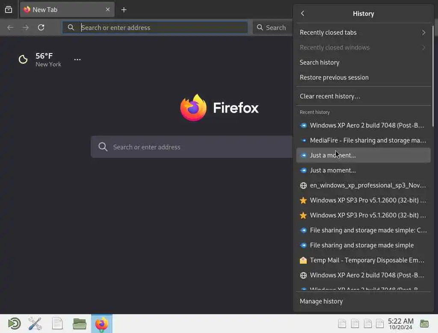Click the Firefox taskbar button

click(x=102, y=324)
